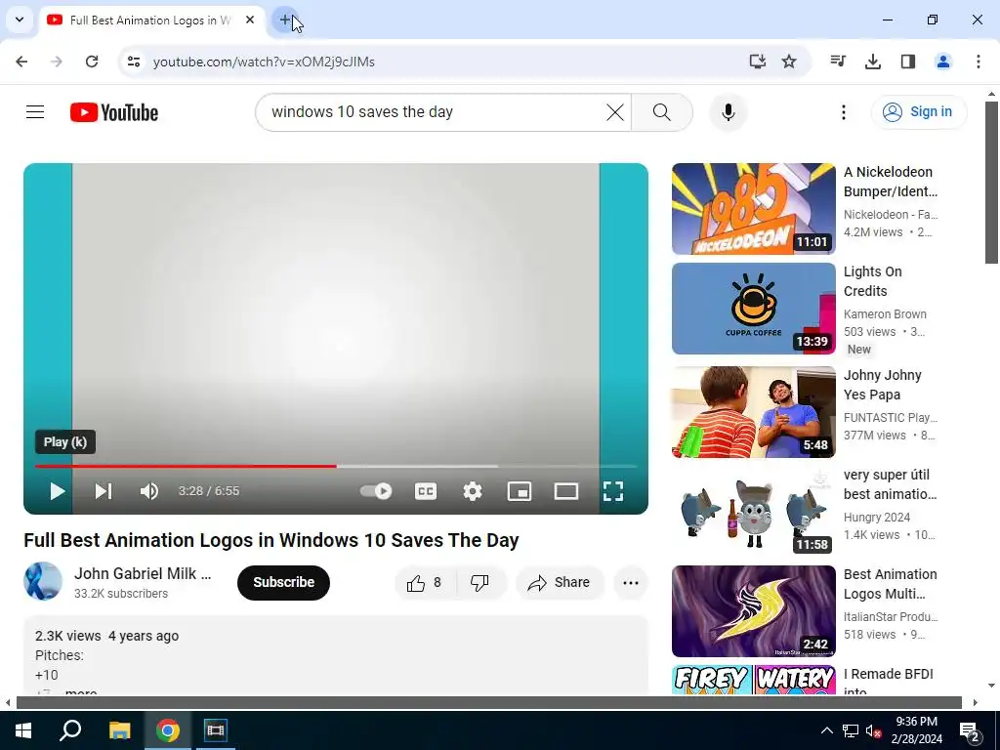Enter full screen mode
This screenshot has height=750, width=1000.
(613, 491)
